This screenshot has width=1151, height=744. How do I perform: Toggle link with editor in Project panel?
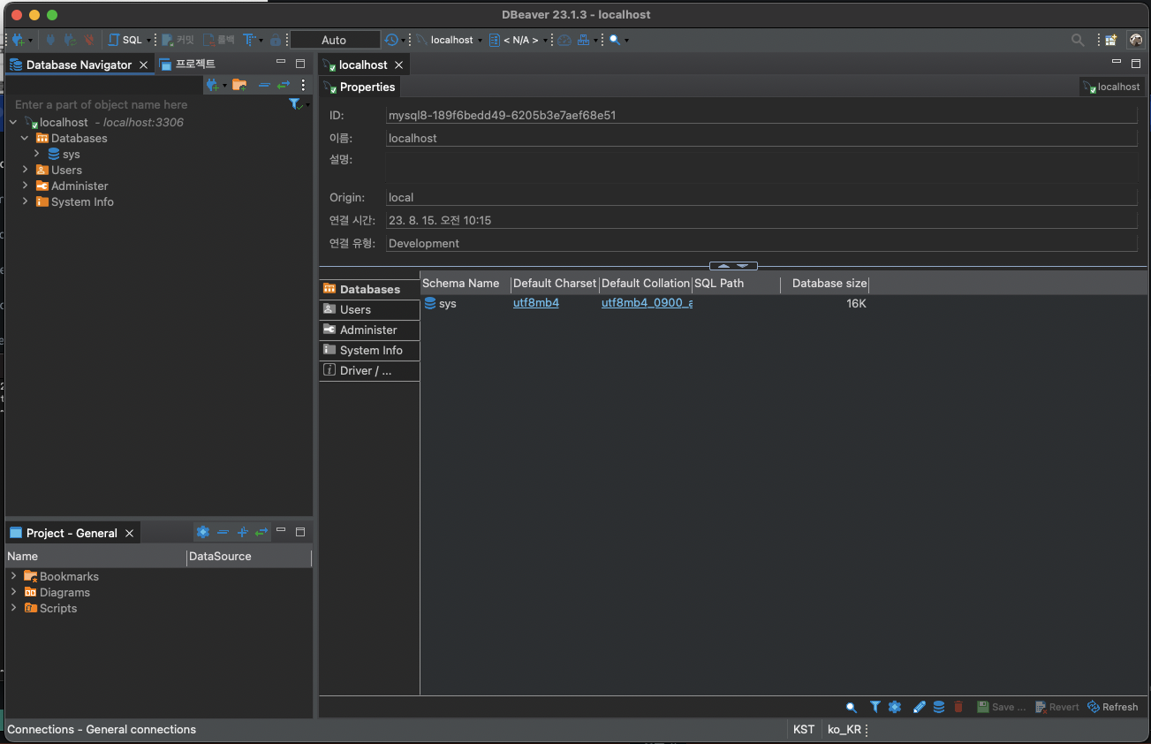point(261,532)
